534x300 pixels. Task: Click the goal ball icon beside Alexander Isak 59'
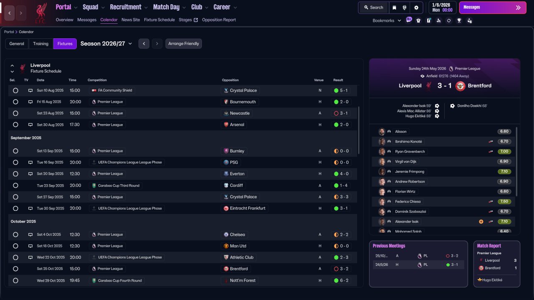pyautogui.click(x=437, y=106)
